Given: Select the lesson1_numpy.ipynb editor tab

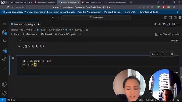Looking at the screenshot, I should pyautogui.click(x=25, y=24).
